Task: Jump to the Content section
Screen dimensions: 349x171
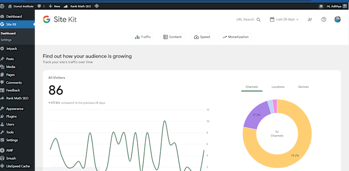Action: 172,37
